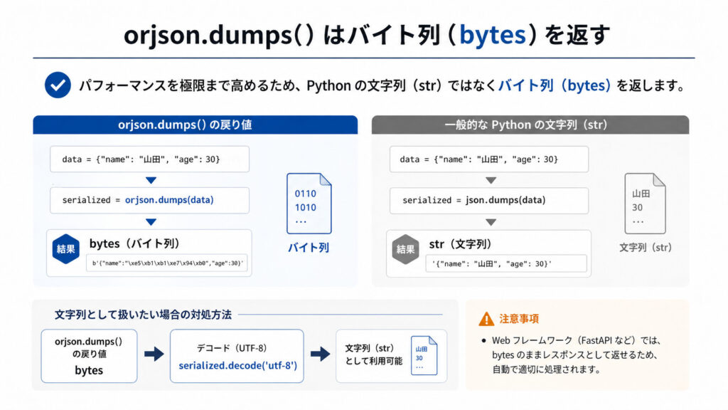Click serialized.decode('utf-8') code text
The image size is (728, 410).
[237, 365]
